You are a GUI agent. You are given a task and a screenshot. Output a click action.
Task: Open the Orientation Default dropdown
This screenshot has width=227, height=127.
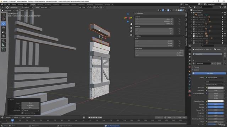pyautogui.click(x=28, y=7)
